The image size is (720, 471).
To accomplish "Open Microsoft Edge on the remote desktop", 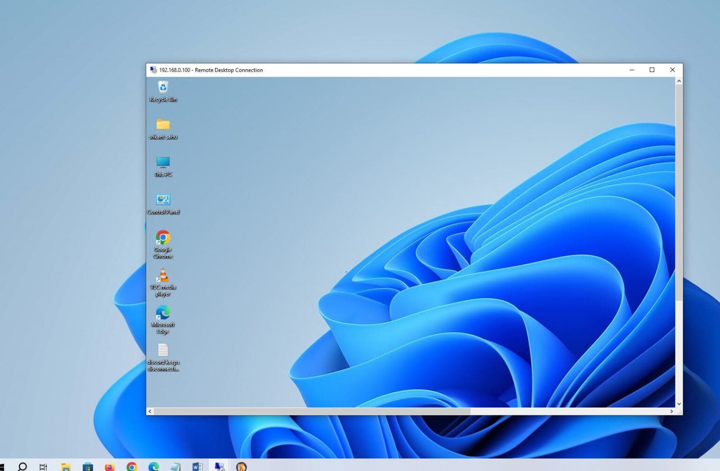I will click(x=163, y=313).
